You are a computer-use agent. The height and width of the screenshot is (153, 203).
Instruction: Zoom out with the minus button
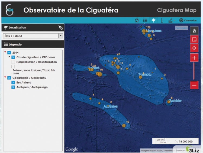click(x=194, y=85)
